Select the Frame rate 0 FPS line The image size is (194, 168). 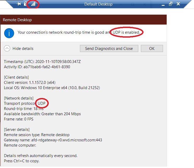18,119
